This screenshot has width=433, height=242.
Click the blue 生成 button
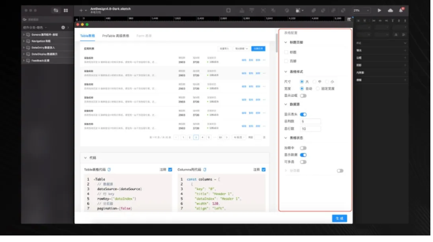coord(339,219)
